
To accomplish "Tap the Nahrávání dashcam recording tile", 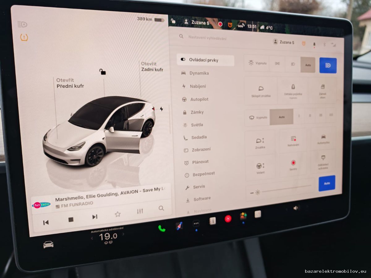I will coord(293,141).
